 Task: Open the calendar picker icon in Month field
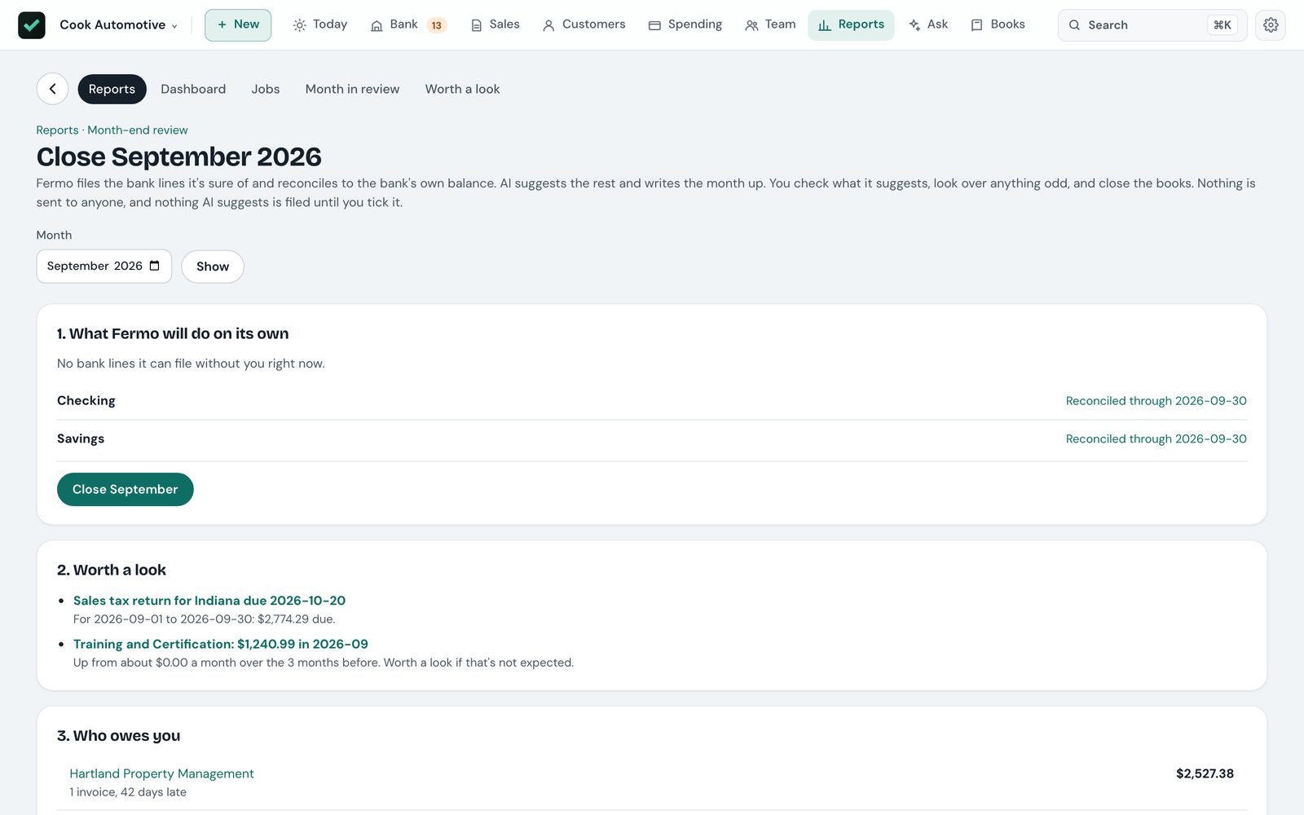[x=155, y=266]
